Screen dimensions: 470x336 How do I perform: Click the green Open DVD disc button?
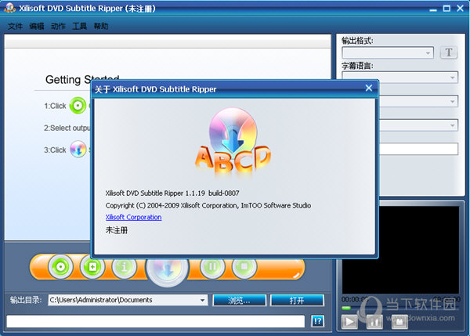click(x=60, y=266)
